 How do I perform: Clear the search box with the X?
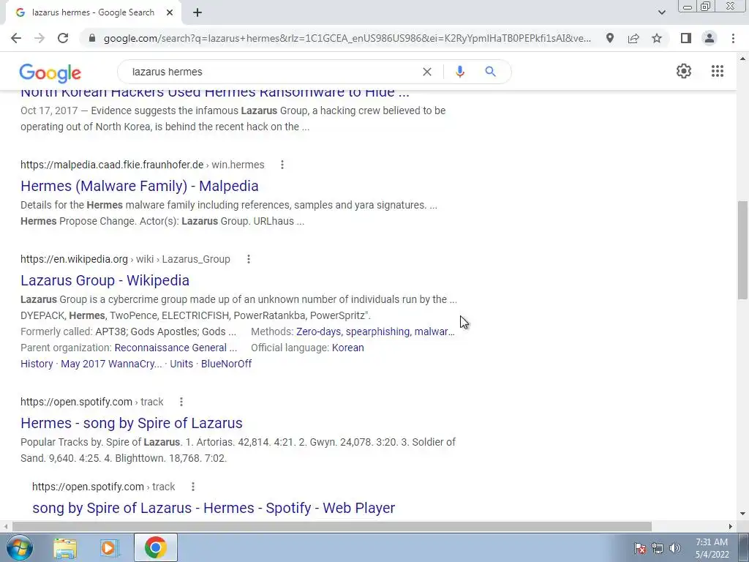pyautogui.click(x=427, y=72)
